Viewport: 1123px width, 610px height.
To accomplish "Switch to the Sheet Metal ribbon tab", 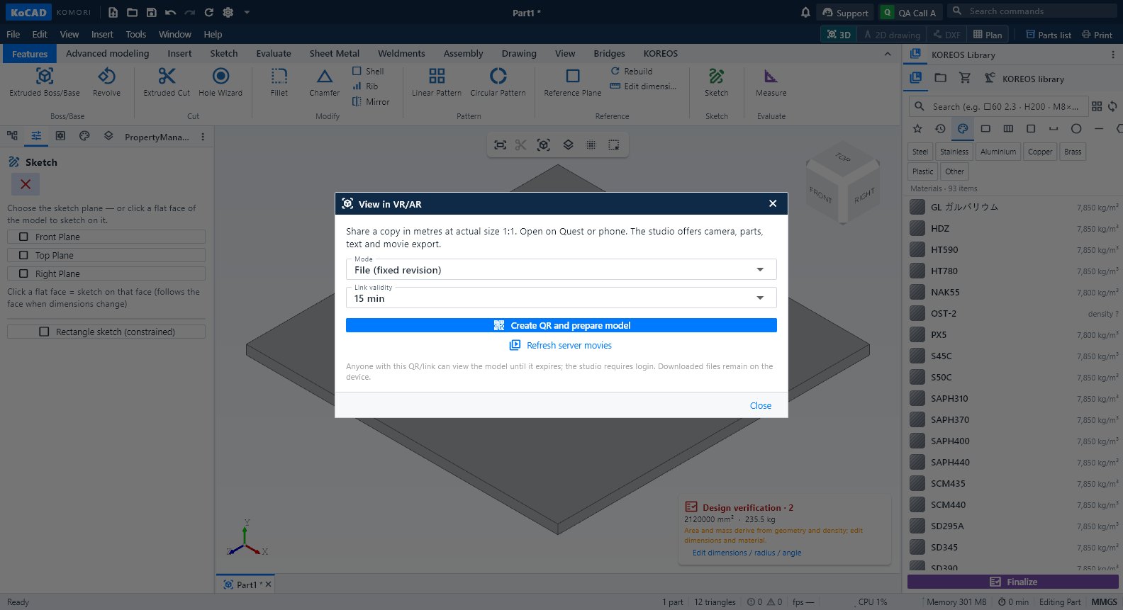I will tap(334, 53).
